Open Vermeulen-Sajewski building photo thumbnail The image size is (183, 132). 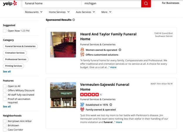pos(63,95)
